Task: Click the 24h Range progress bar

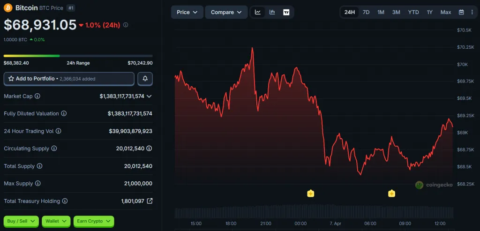Action: 78,56
